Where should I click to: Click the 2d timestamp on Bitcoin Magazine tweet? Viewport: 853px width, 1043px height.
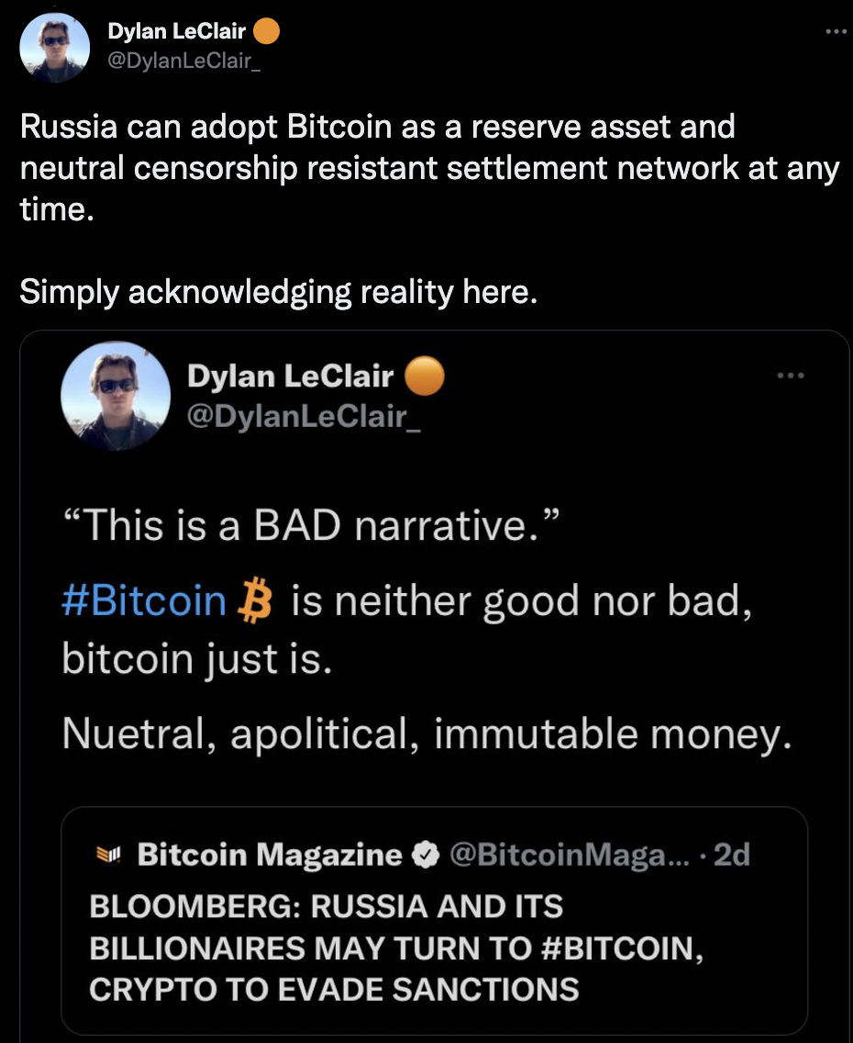point(731,856)
